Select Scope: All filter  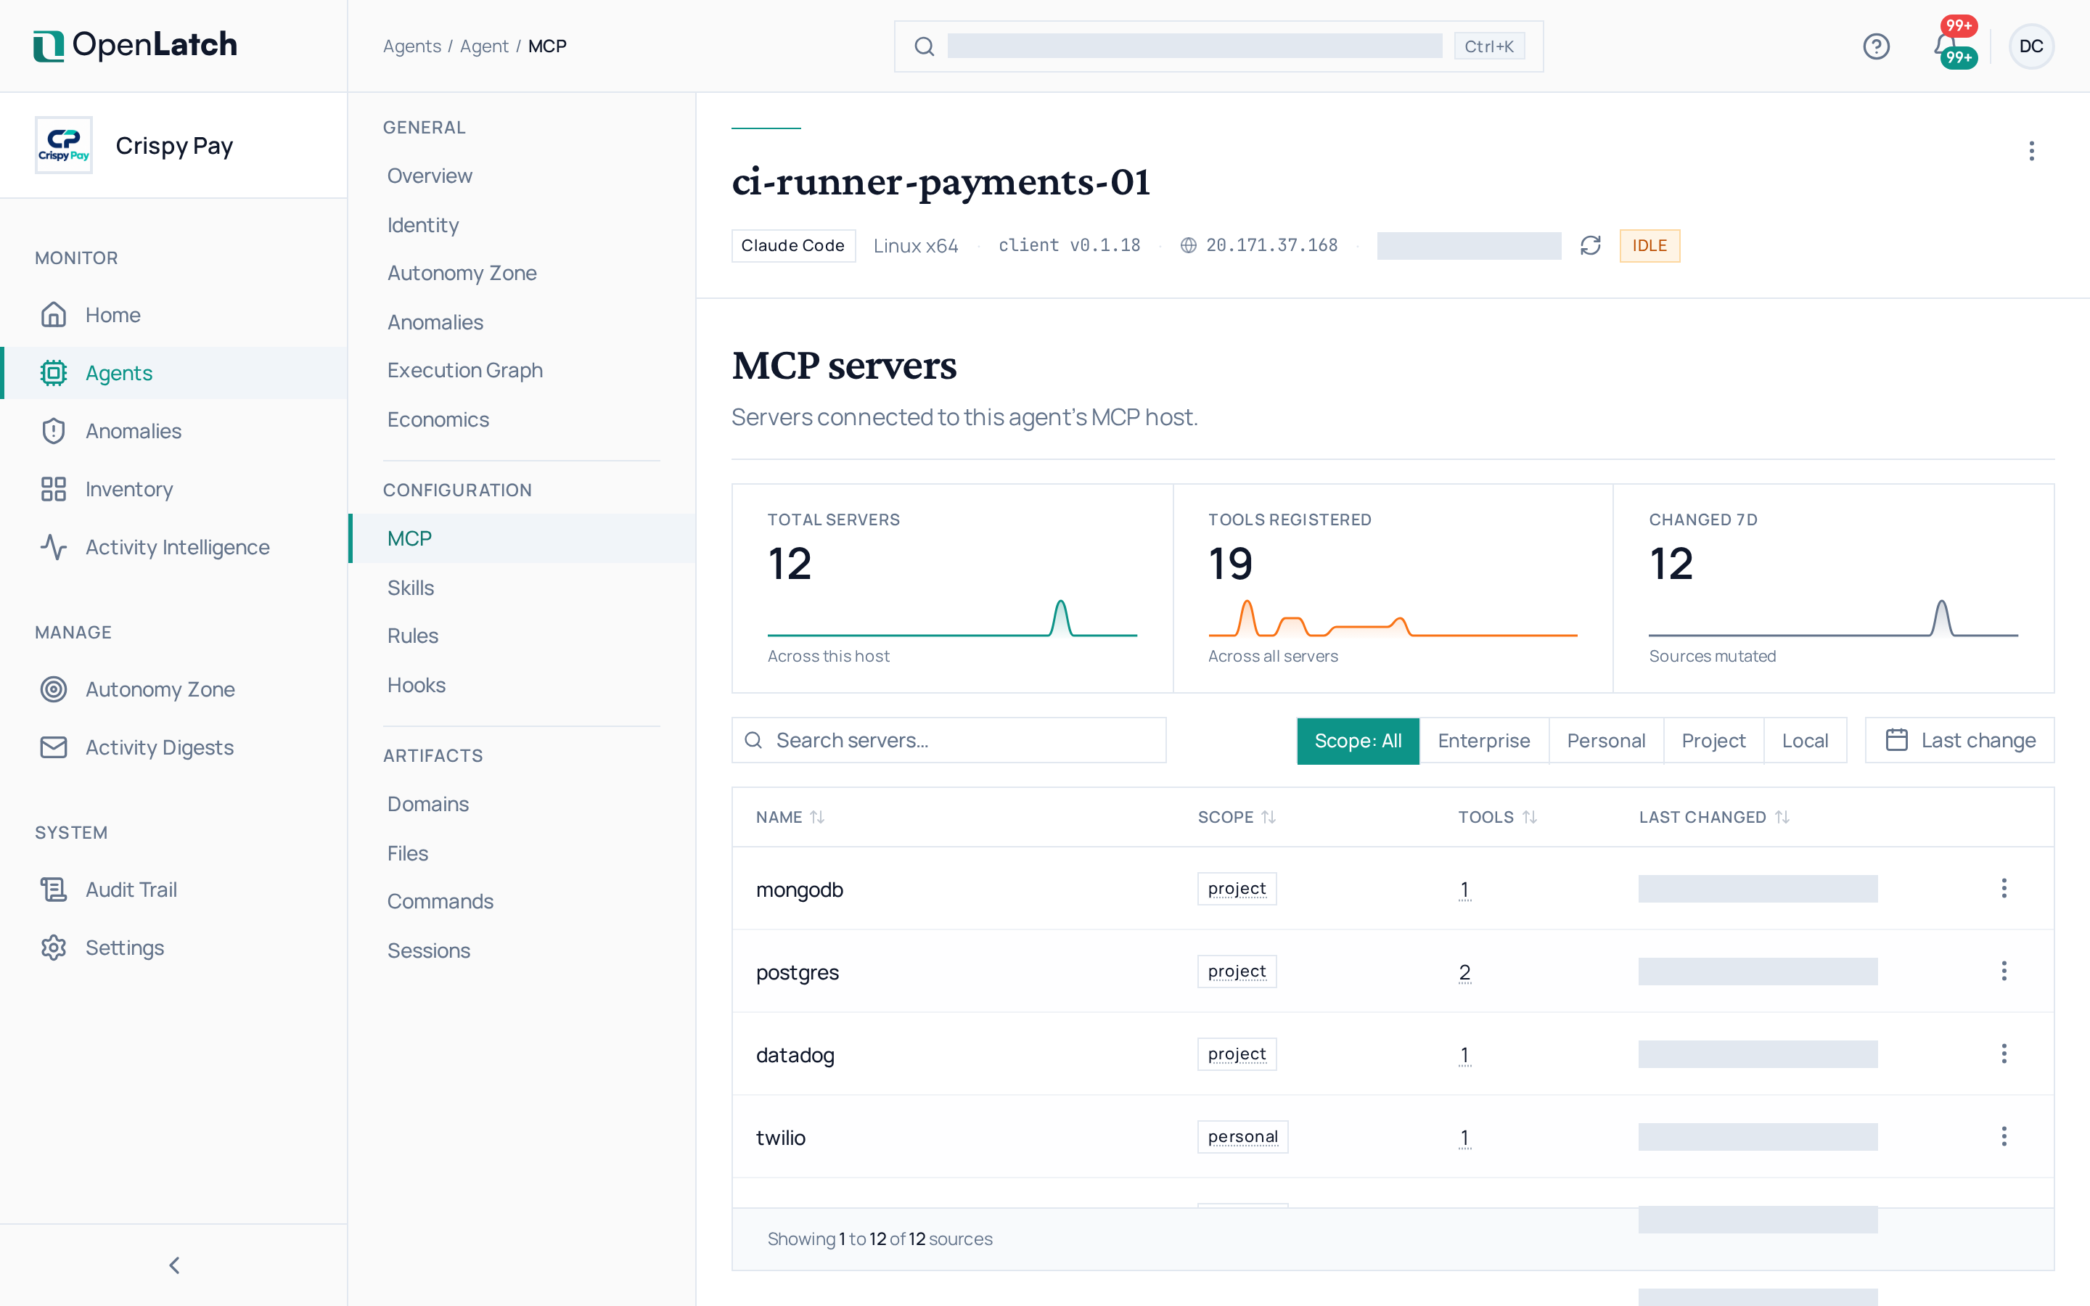(1358, 740)
